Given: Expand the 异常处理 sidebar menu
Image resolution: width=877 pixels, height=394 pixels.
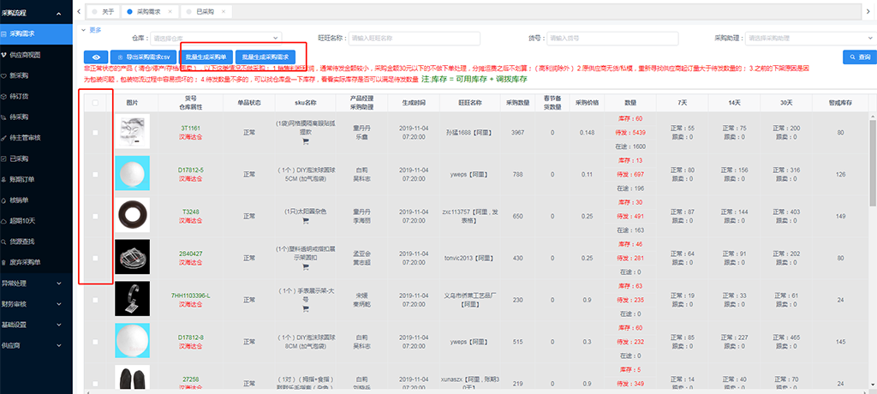Looking at the screenshot, I should (x=36, y=282).
